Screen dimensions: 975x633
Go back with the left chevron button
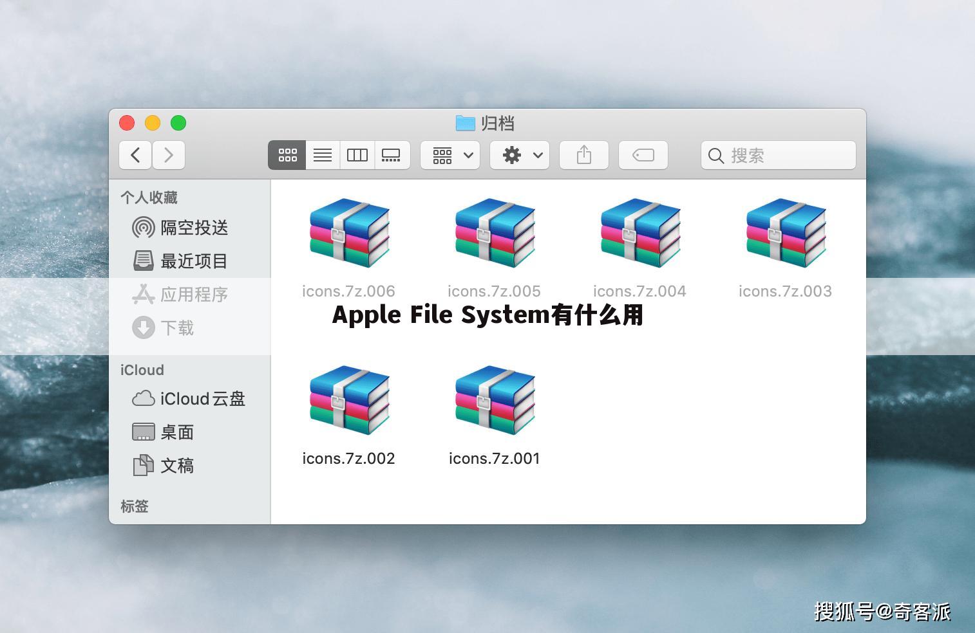(x=135, y=155)
